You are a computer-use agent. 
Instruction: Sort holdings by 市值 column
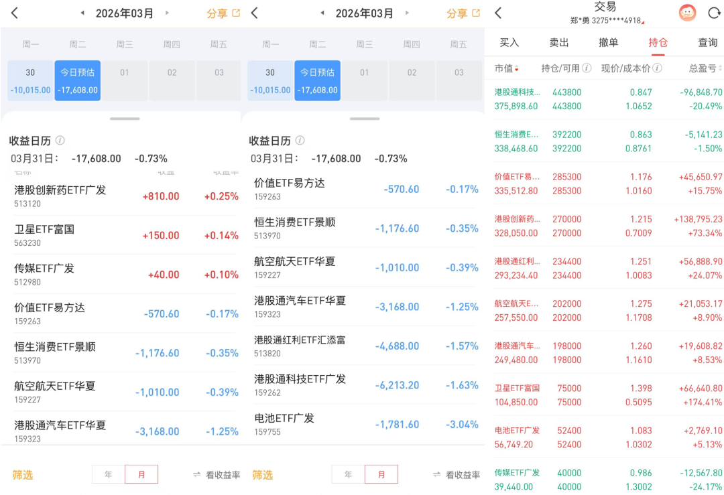(506, 68)
